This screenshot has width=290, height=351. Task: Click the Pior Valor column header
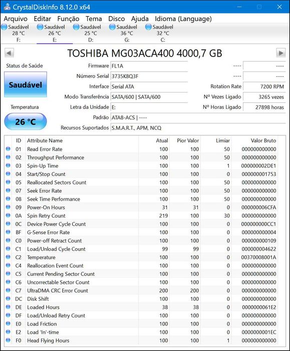tap(185, 140)
